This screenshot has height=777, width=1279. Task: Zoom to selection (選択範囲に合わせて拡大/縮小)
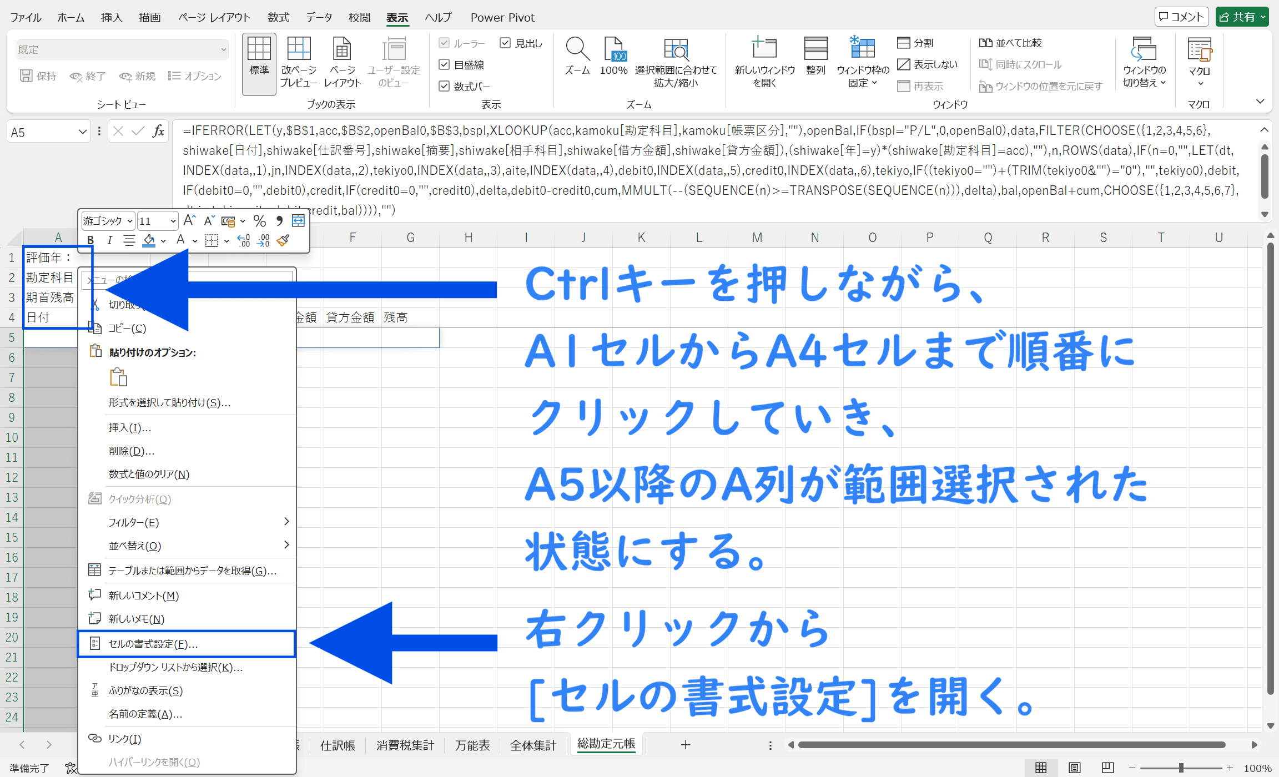pos(676,63)
